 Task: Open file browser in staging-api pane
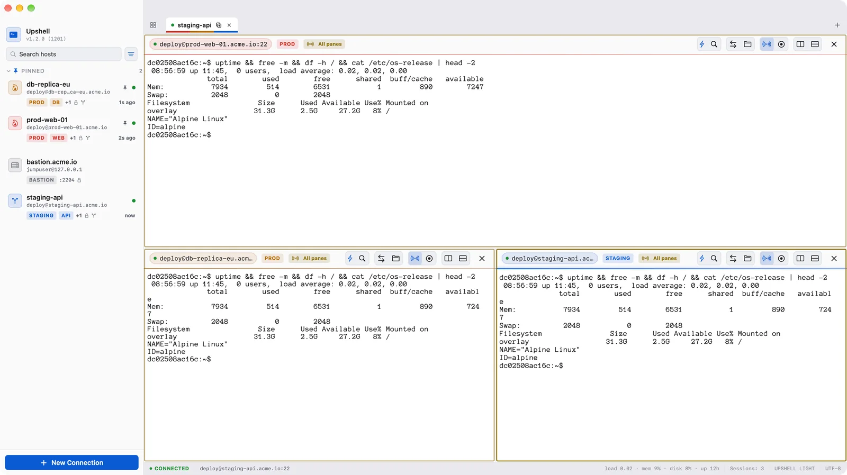tap(747, 259)
